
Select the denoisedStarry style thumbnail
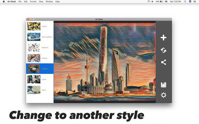(x=34, y=37)
